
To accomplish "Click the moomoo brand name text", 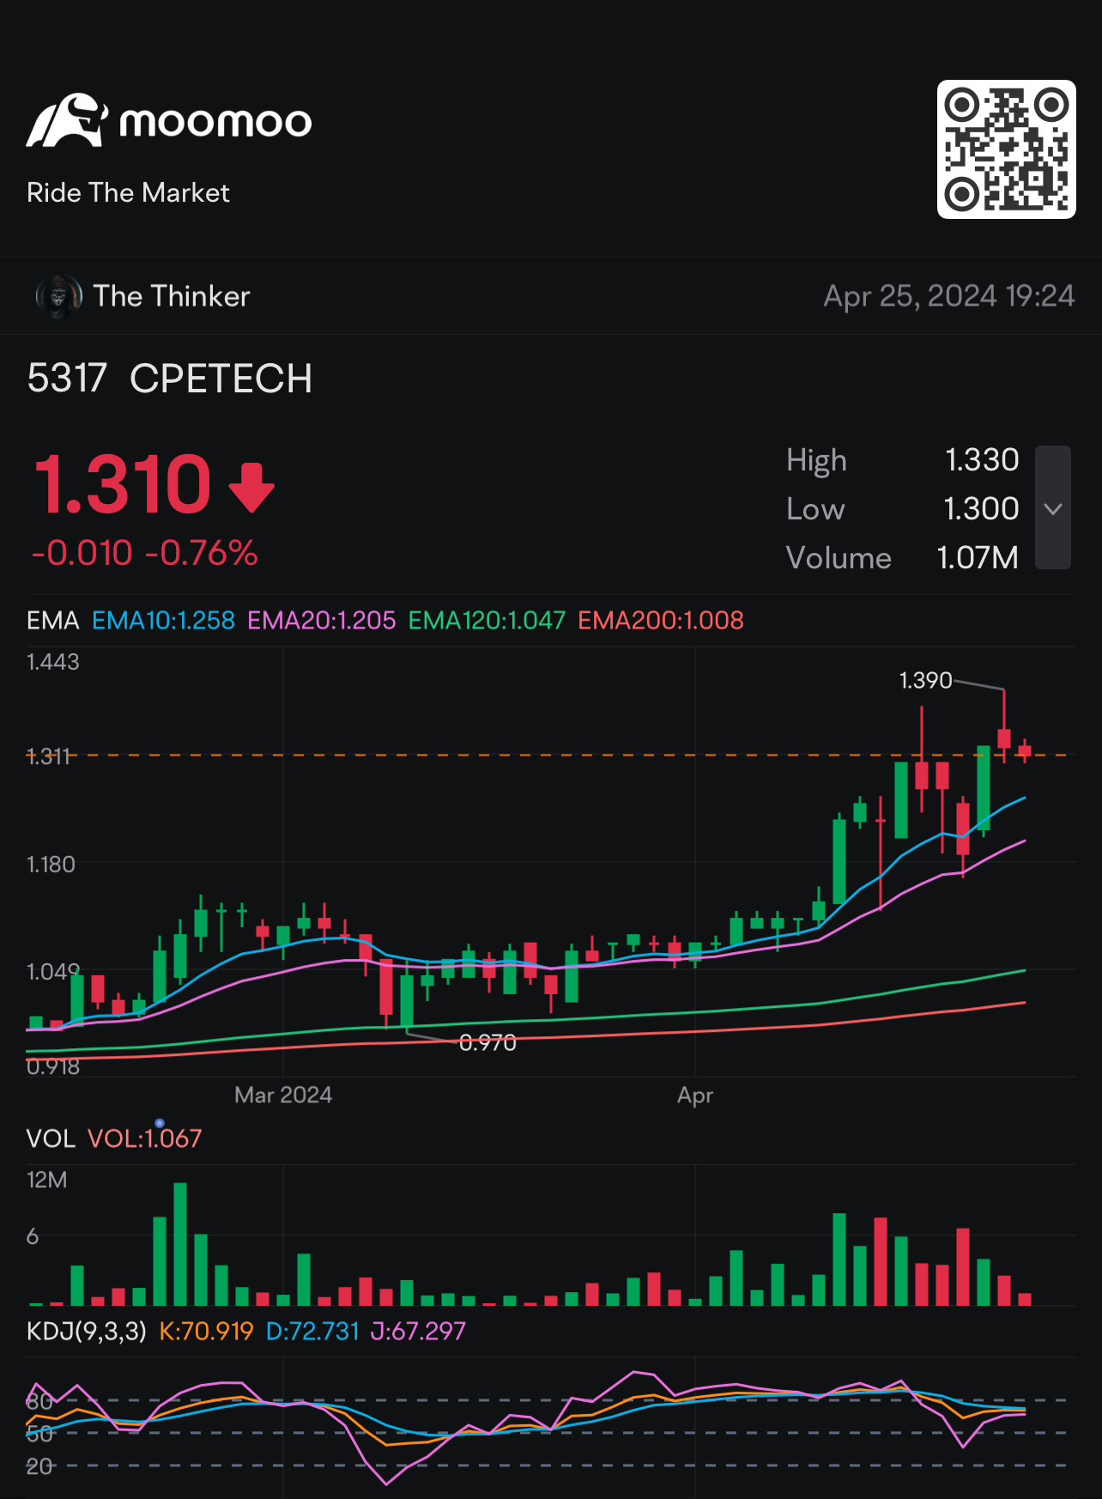I will (x=215, y=123).
